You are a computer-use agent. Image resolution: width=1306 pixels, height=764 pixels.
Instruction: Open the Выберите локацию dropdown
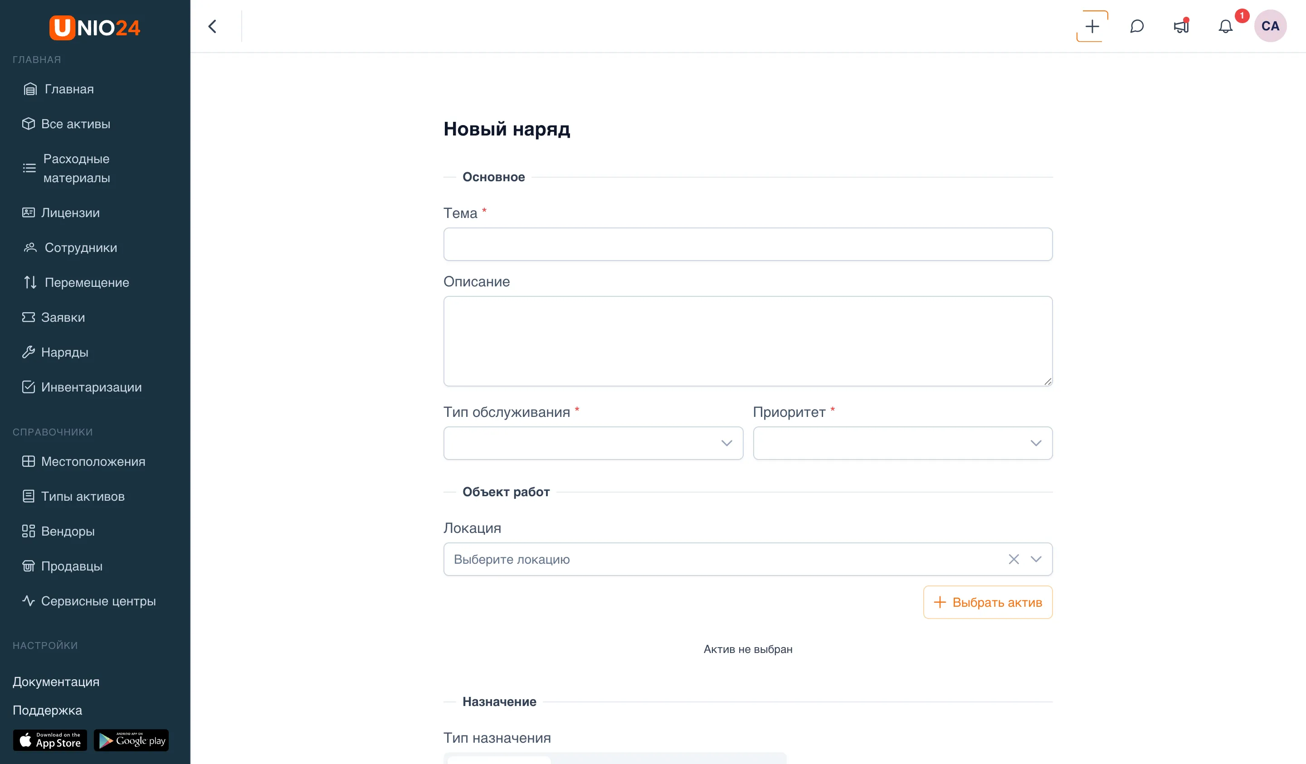tap(748, 559)
